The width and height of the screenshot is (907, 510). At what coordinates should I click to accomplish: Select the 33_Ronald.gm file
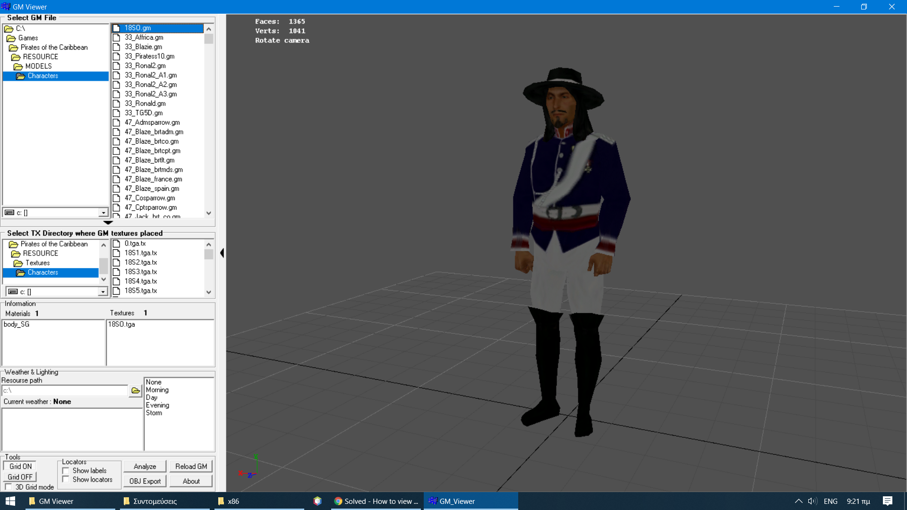tap(145, 103)
